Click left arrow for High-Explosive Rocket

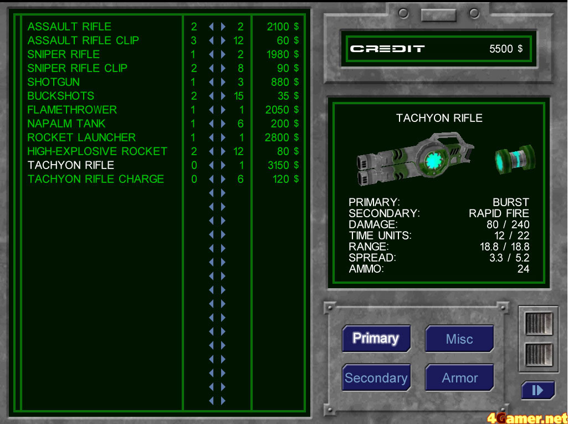[211, 151]
